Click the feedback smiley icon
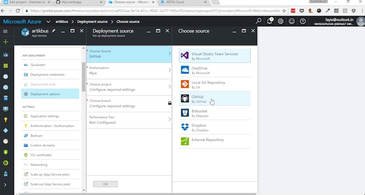The height and width of the screenshot is (195, 365). 291,21
